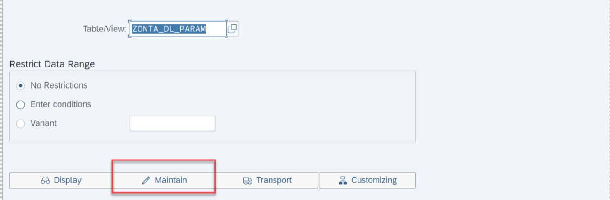Click the Customizing button label
The height and width of the screenshot is (200, 610).
point(374,180)
